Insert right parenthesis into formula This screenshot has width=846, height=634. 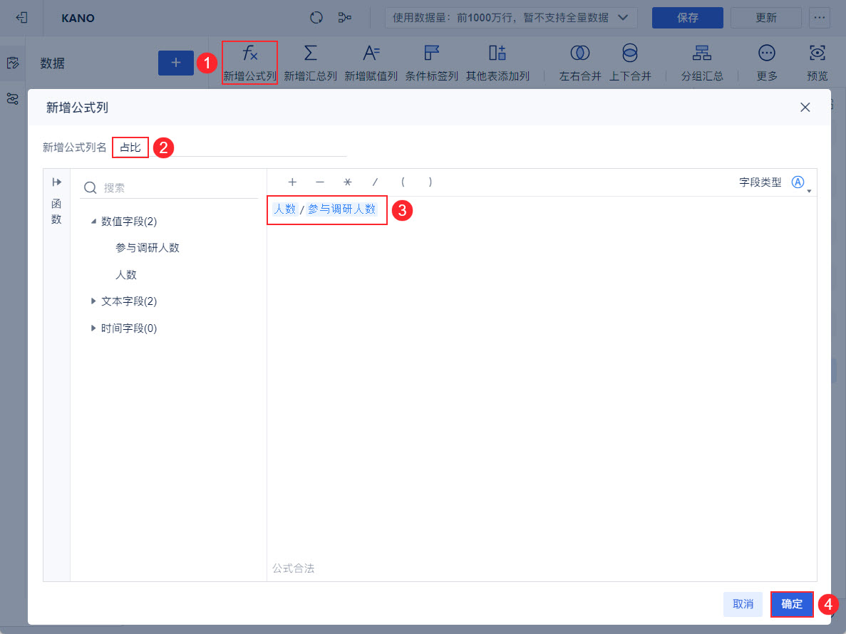coord(430,182)
